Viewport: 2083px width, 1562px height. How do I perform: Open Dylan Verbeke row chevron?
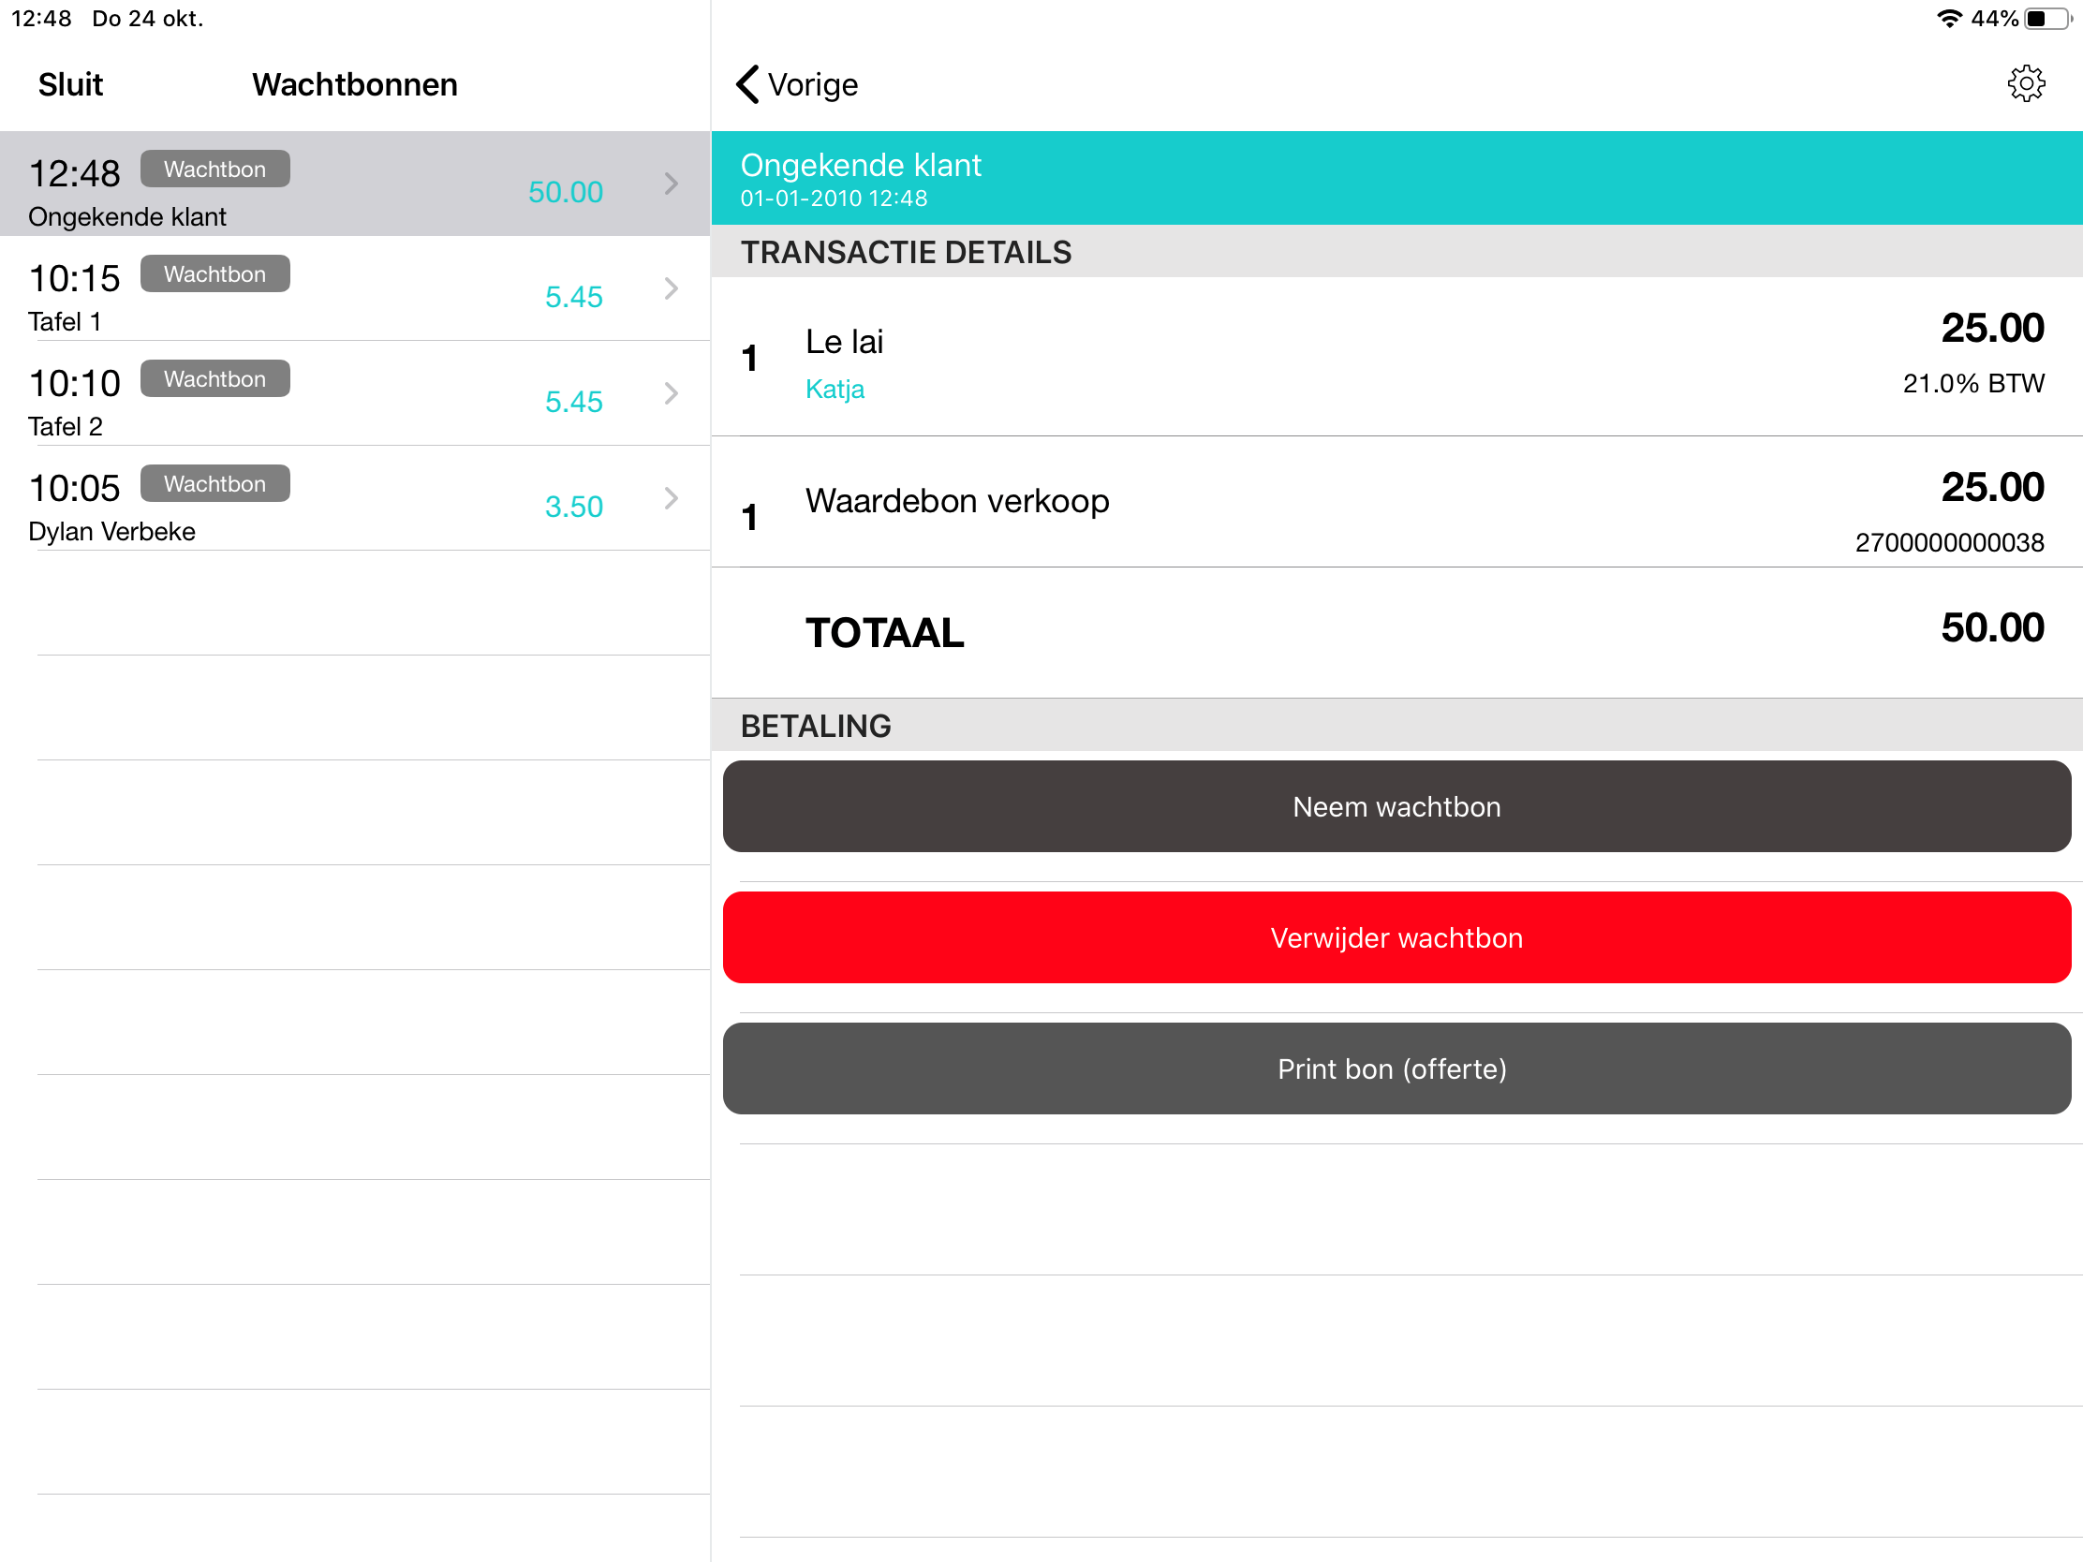point(671,497)
